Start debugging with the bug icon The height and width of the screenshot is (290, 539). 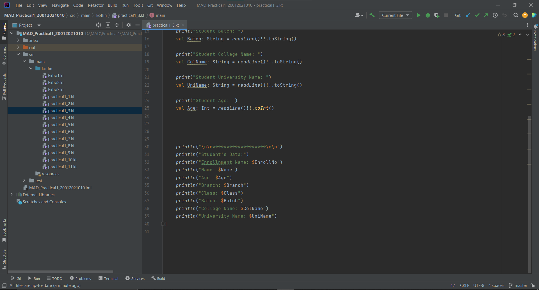428,15
